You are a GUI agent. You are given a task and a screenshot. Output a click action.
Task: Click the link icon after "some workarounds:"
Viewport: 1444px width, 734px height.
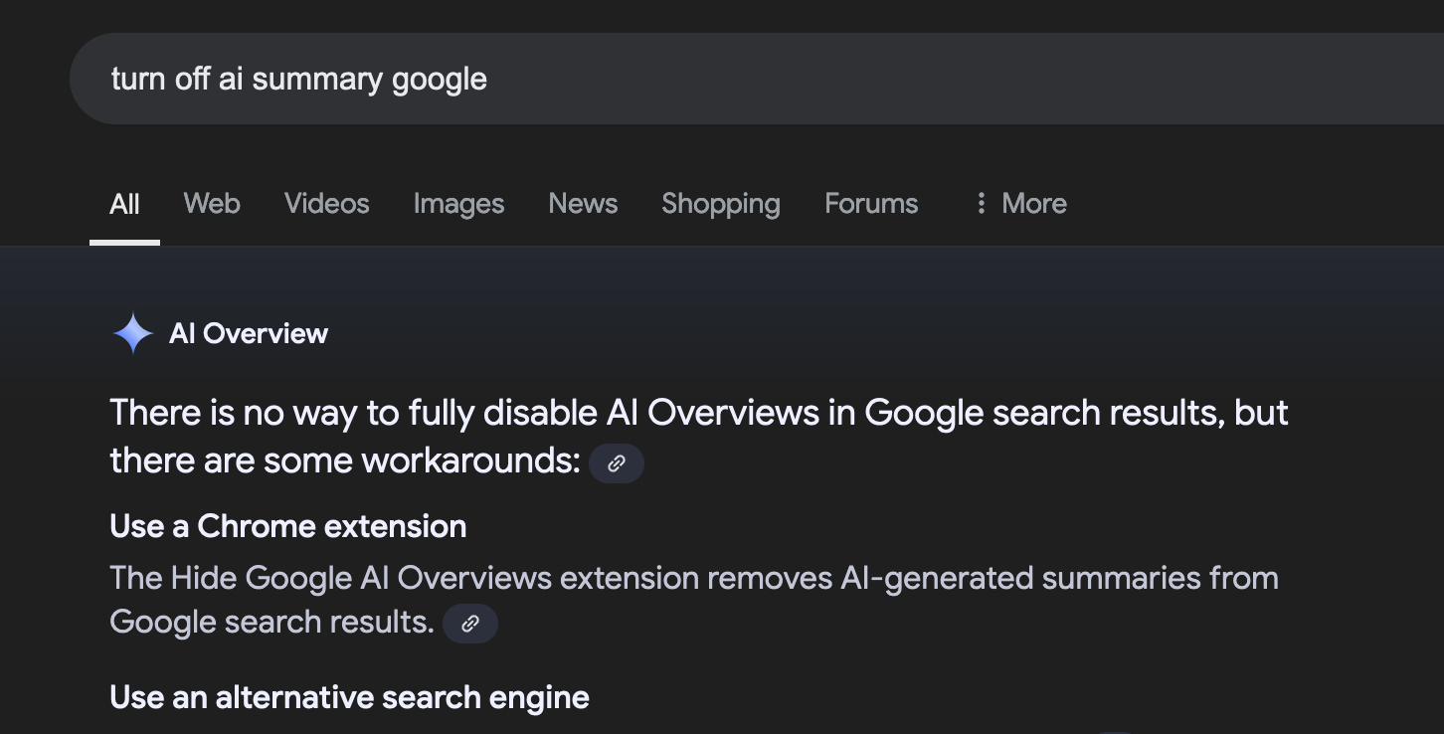coord(617,463)
